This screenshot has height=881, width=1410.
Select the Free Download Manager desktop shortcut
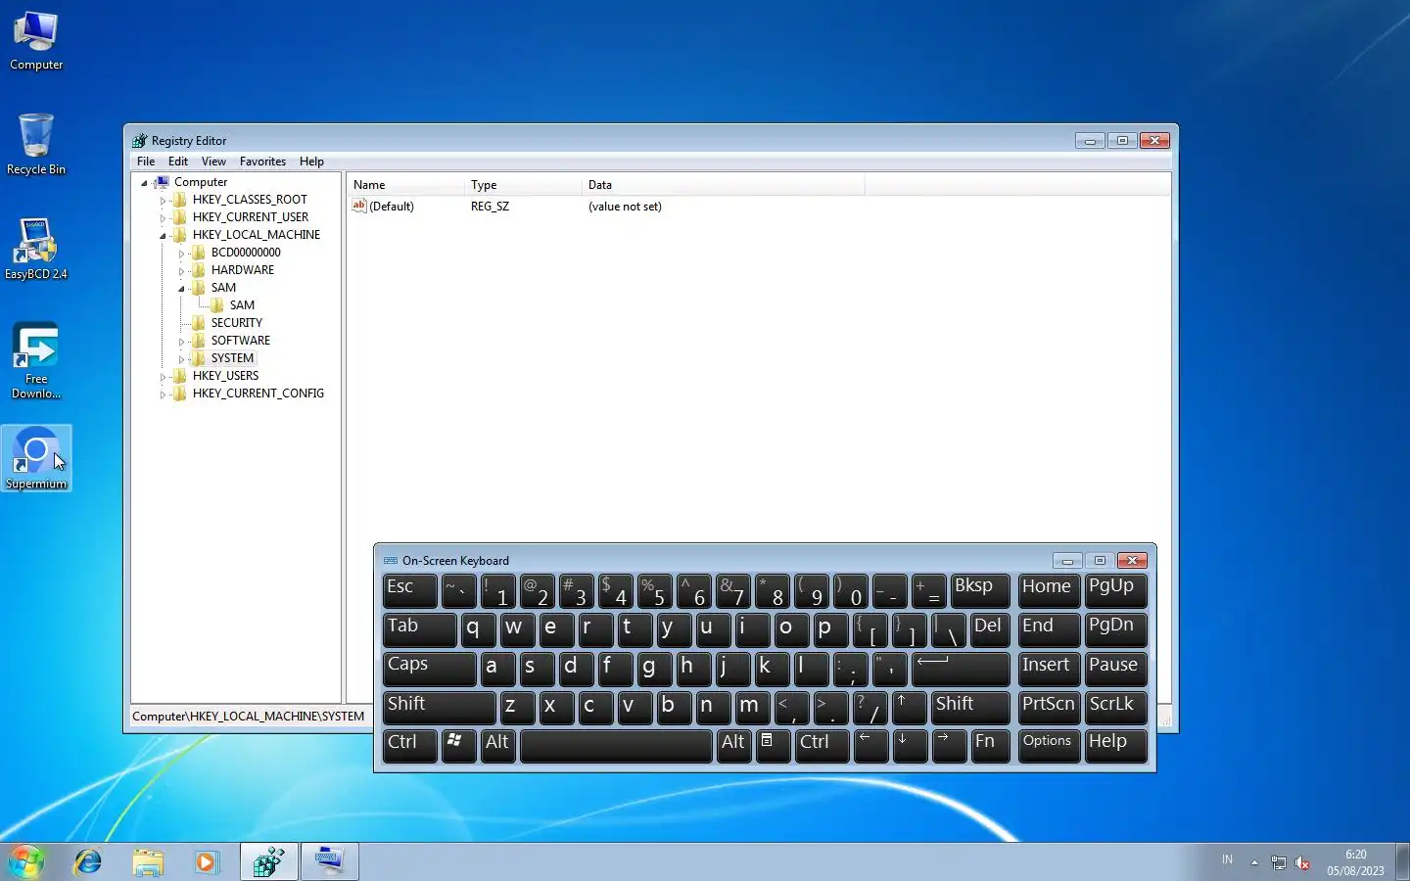[36, 360]
